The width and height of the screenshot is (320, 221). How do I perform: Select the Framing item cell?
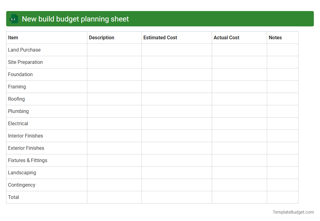(x=17, y=87)
